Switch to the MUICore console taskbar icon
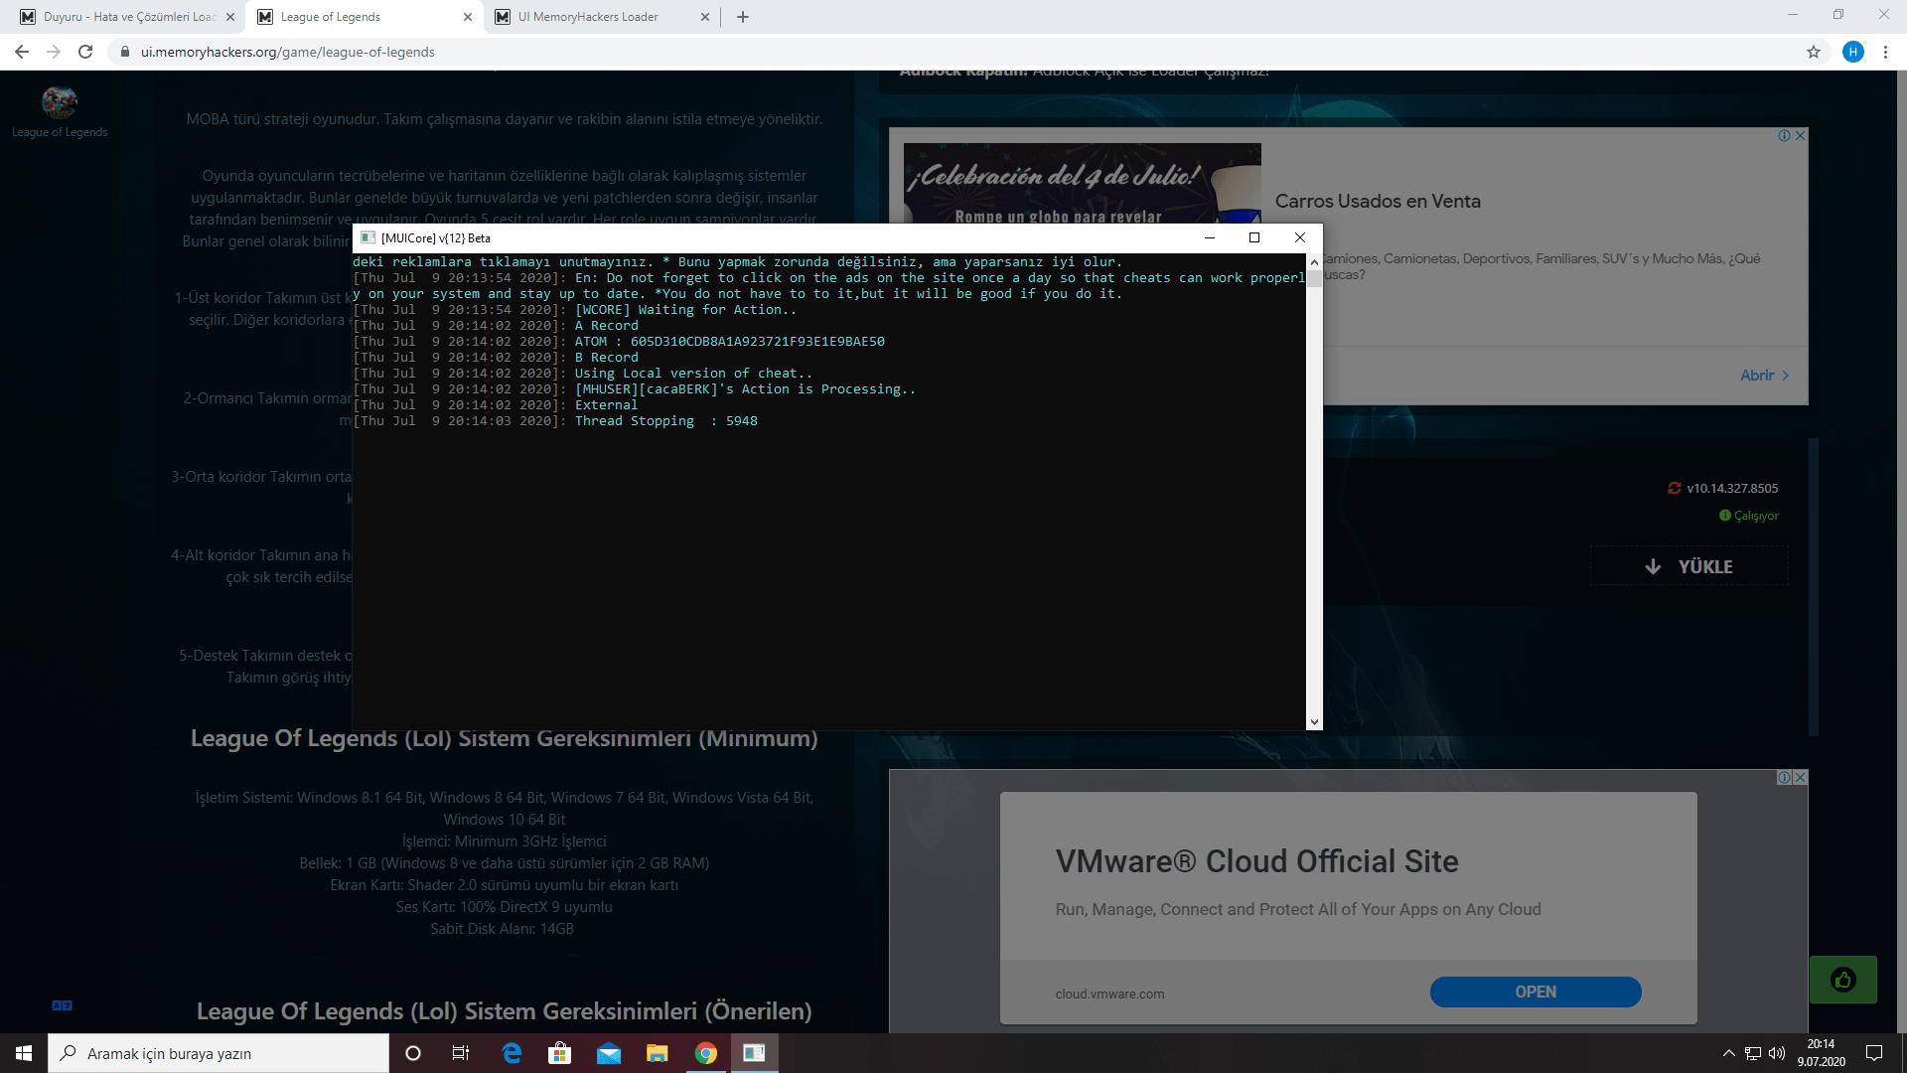This screenshot has height=1073, width=1907. (x=754, y=1053)
